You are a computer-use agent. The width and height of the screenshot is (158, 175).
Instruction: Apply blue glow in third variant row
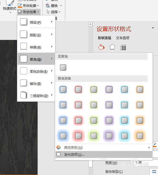coord(63,120)
